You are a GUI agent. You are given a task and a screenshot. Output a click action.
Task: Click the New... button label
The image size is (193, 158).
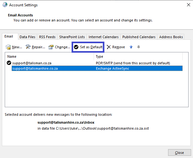pos(17,47)
